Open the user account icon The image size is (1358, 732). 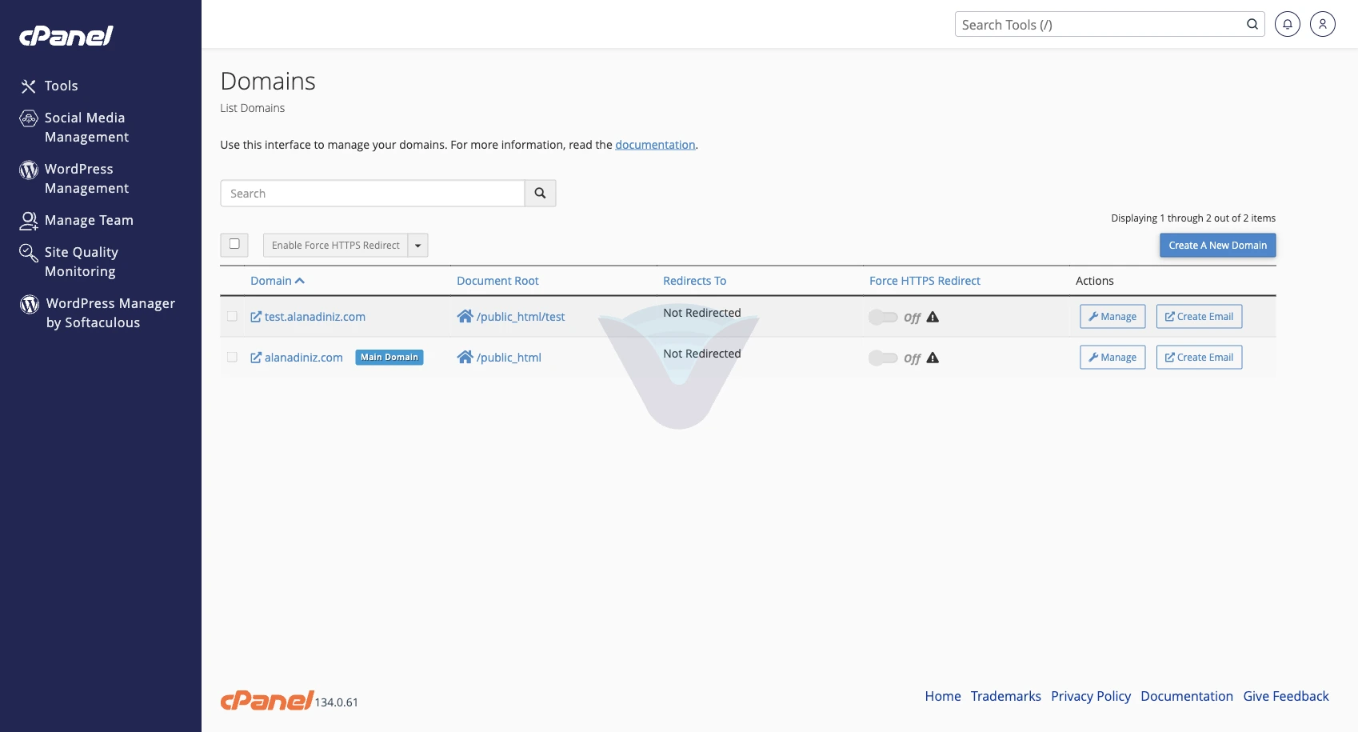pyautogui.click(x=1323, y=24)
